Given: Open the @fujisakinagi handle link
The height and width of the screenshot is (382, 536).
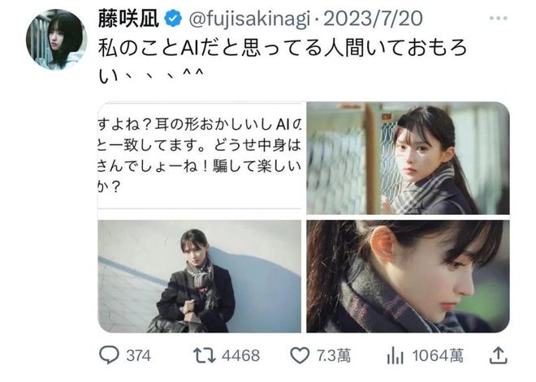Looking at the screenshot, I should [249, 19].
